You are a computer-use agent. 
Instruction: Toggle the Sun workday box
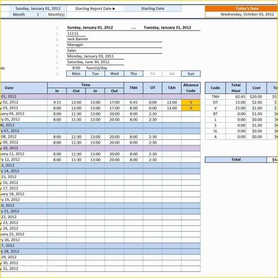[x=191, y=74]
